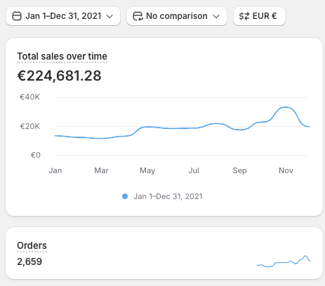Screen dimensions: 325x286
Task: Click the Sep x-axis label
Action: [x=239, y=170]
